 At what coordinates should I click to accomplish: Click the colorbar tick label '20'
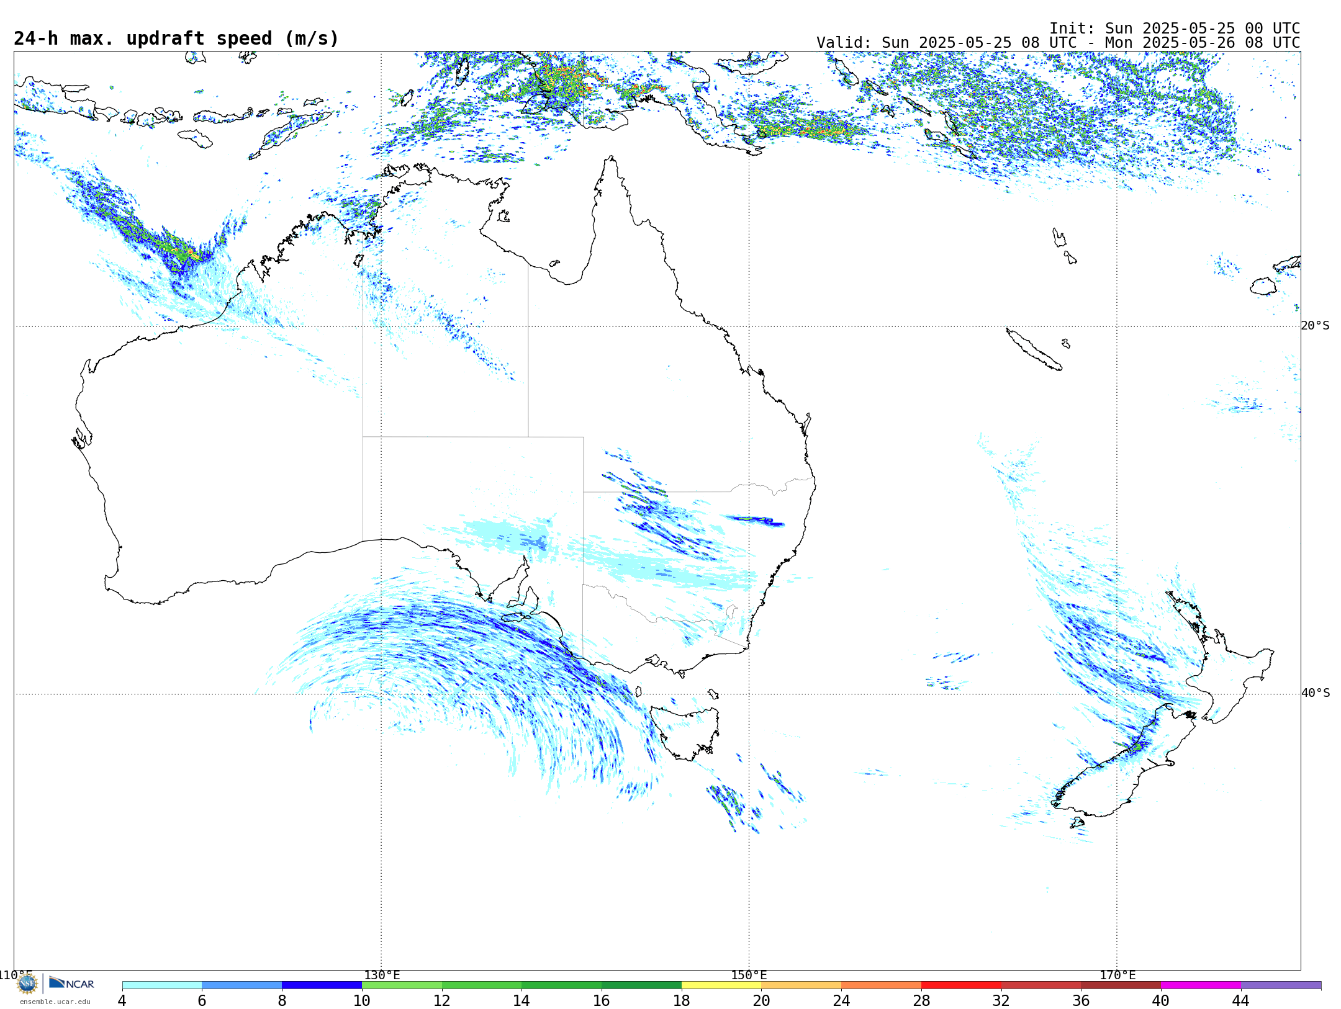pyautogui.click(x=762, y=1001)
